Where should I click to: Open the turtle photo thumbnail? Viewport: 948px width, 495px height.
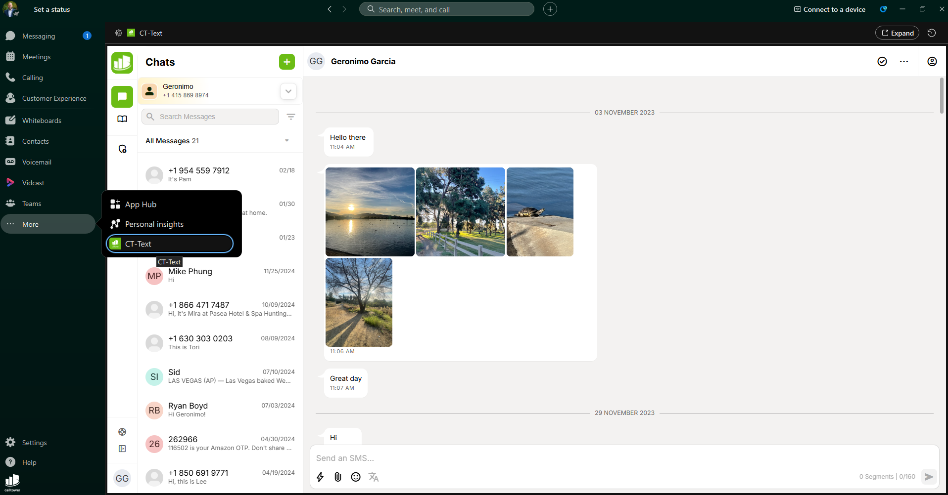540,211
